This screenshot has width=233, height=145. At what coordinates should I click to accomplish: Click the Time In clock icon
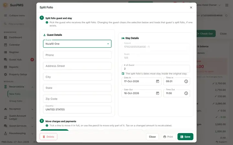(186, 82)
